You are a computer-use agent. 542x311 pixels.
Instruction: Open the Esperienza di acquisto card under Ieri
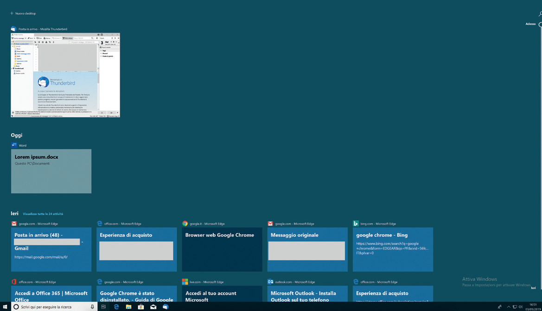(x=136, y=249)
